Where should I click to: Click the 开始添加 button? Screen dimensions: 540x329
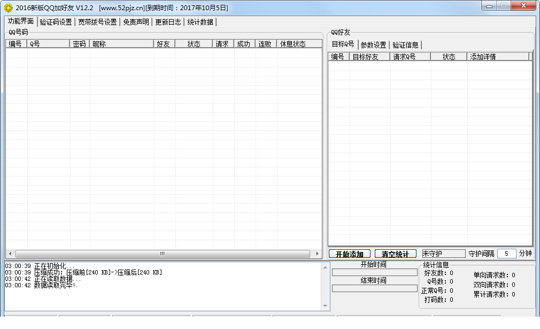(x=349, y=254)
